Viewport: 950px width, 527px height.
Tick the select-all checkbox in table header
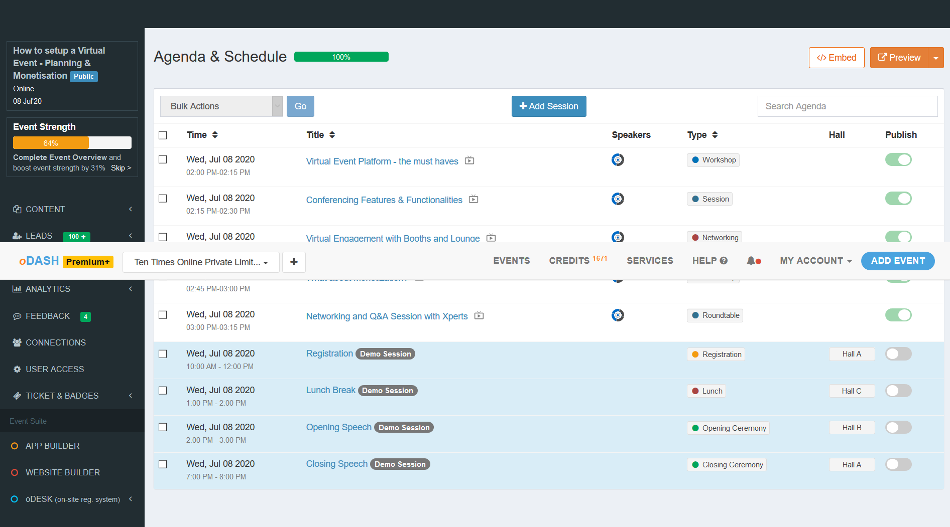(x=163, y=135)
